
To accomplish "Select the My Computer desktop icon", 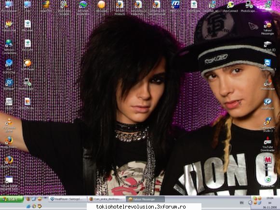I will coord(9,6).
